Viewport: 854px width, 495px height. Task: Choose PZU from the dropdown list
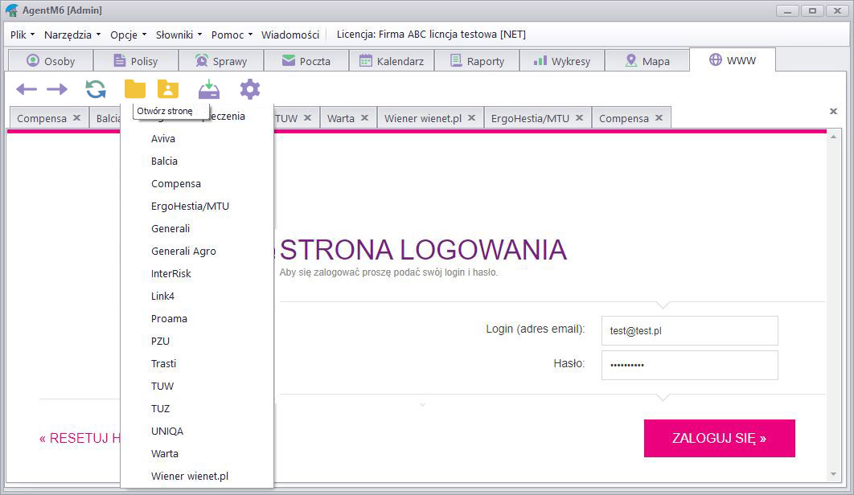(x=197, y=342)
